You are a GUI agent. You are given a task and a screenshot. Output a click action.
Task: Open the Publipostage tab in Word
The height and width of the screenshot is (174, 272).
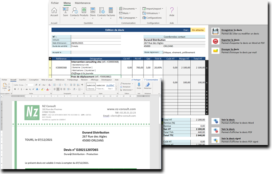pos(73,80)
